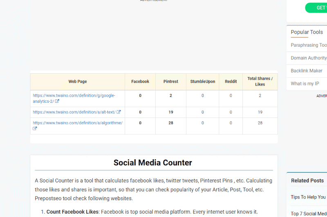The width and height of the screenshot is (327, 217).
Task: Open related post 'Top 7 Social Med'
Action: [309, 214]
